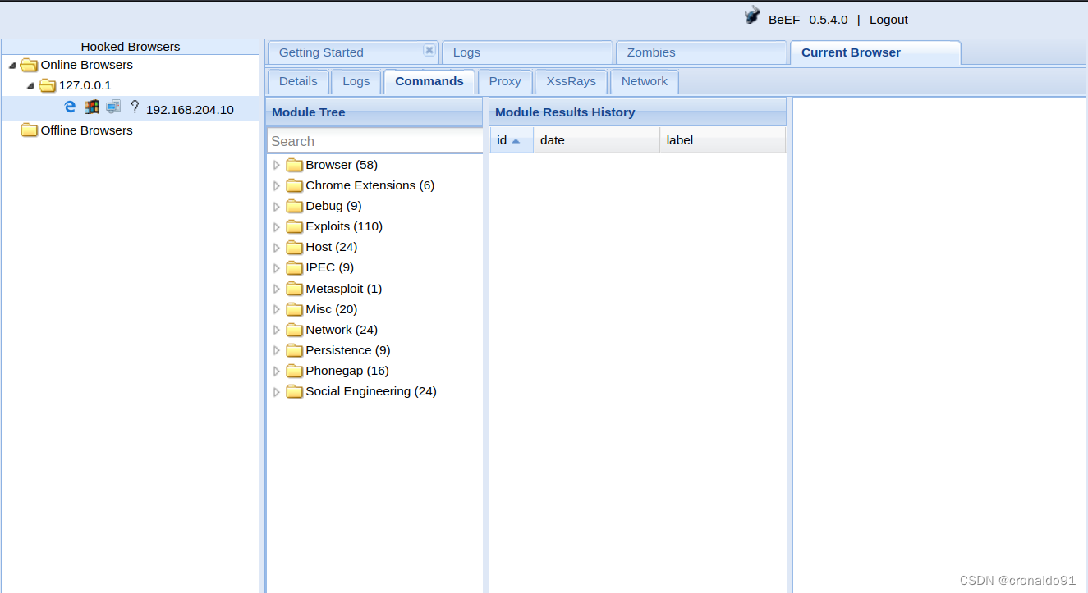
Task: Open the top-level Logs tab
Action: click(x=527, y=52)
